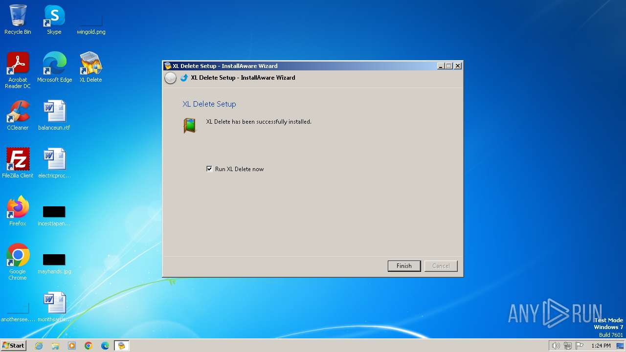Close the XL Delete Setup window
This screenshot has height=352, width=626.
pyautogui.click(x=458, y=66)
